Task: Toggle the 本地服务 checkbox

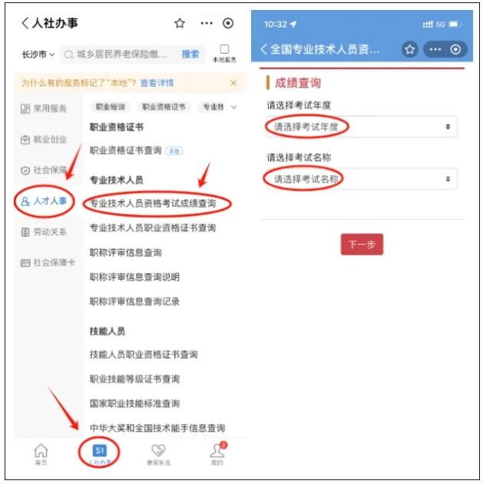Action: (x=224, y=49)
